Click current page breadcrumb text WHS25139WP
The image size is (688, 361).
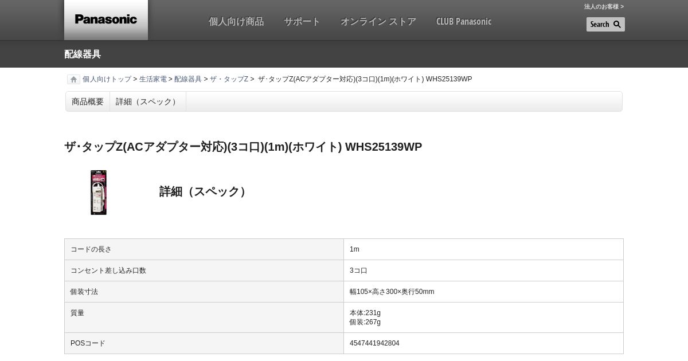(365, 79)
